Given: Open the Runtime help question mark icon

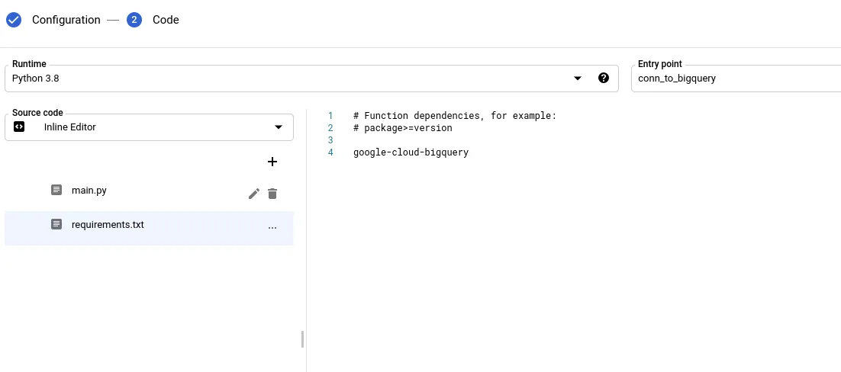Looking at the screenshot, I should [x=604, y=78].
